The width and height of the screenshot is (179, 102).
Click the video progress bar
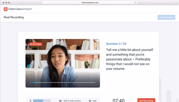(63, 82)
